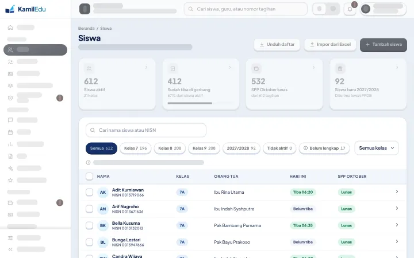Image resolution: width=414 pixels, height=258 pixels.
Task: Click the school square icon in header
Action: pos(85,9)
